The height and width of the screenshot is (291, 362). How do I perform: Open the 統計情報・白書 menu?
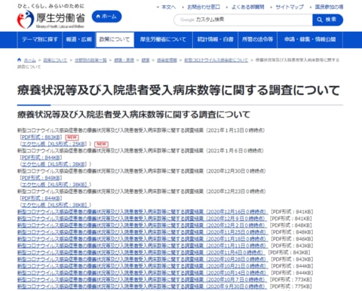tap(215, 39)
